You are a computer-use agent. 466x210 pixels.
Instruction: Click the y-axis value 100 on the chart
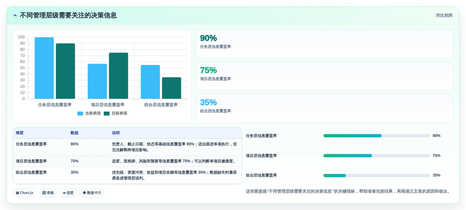pyautogui.click(x=21, y=37)
